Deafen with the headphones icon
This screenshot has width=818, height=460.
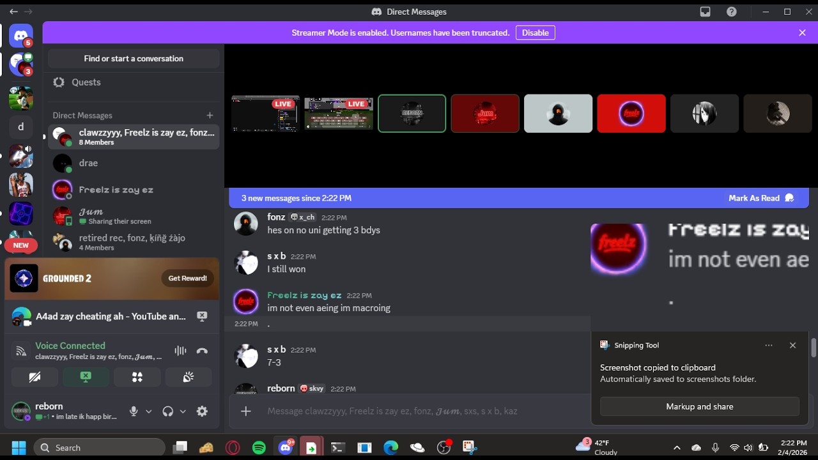pos(167,411)
